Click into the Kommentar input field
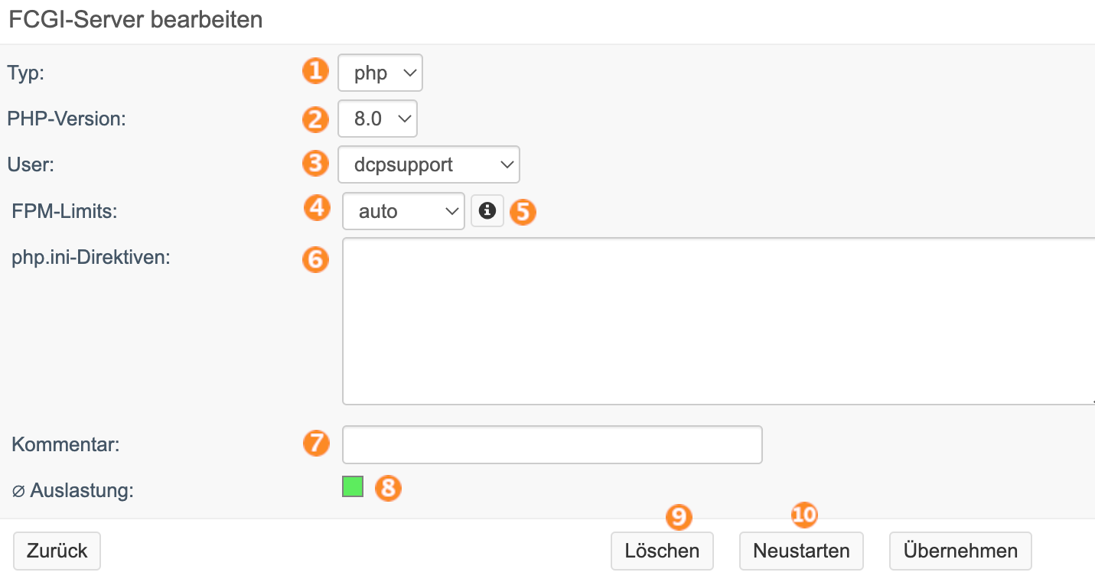 tap(552, 444)
